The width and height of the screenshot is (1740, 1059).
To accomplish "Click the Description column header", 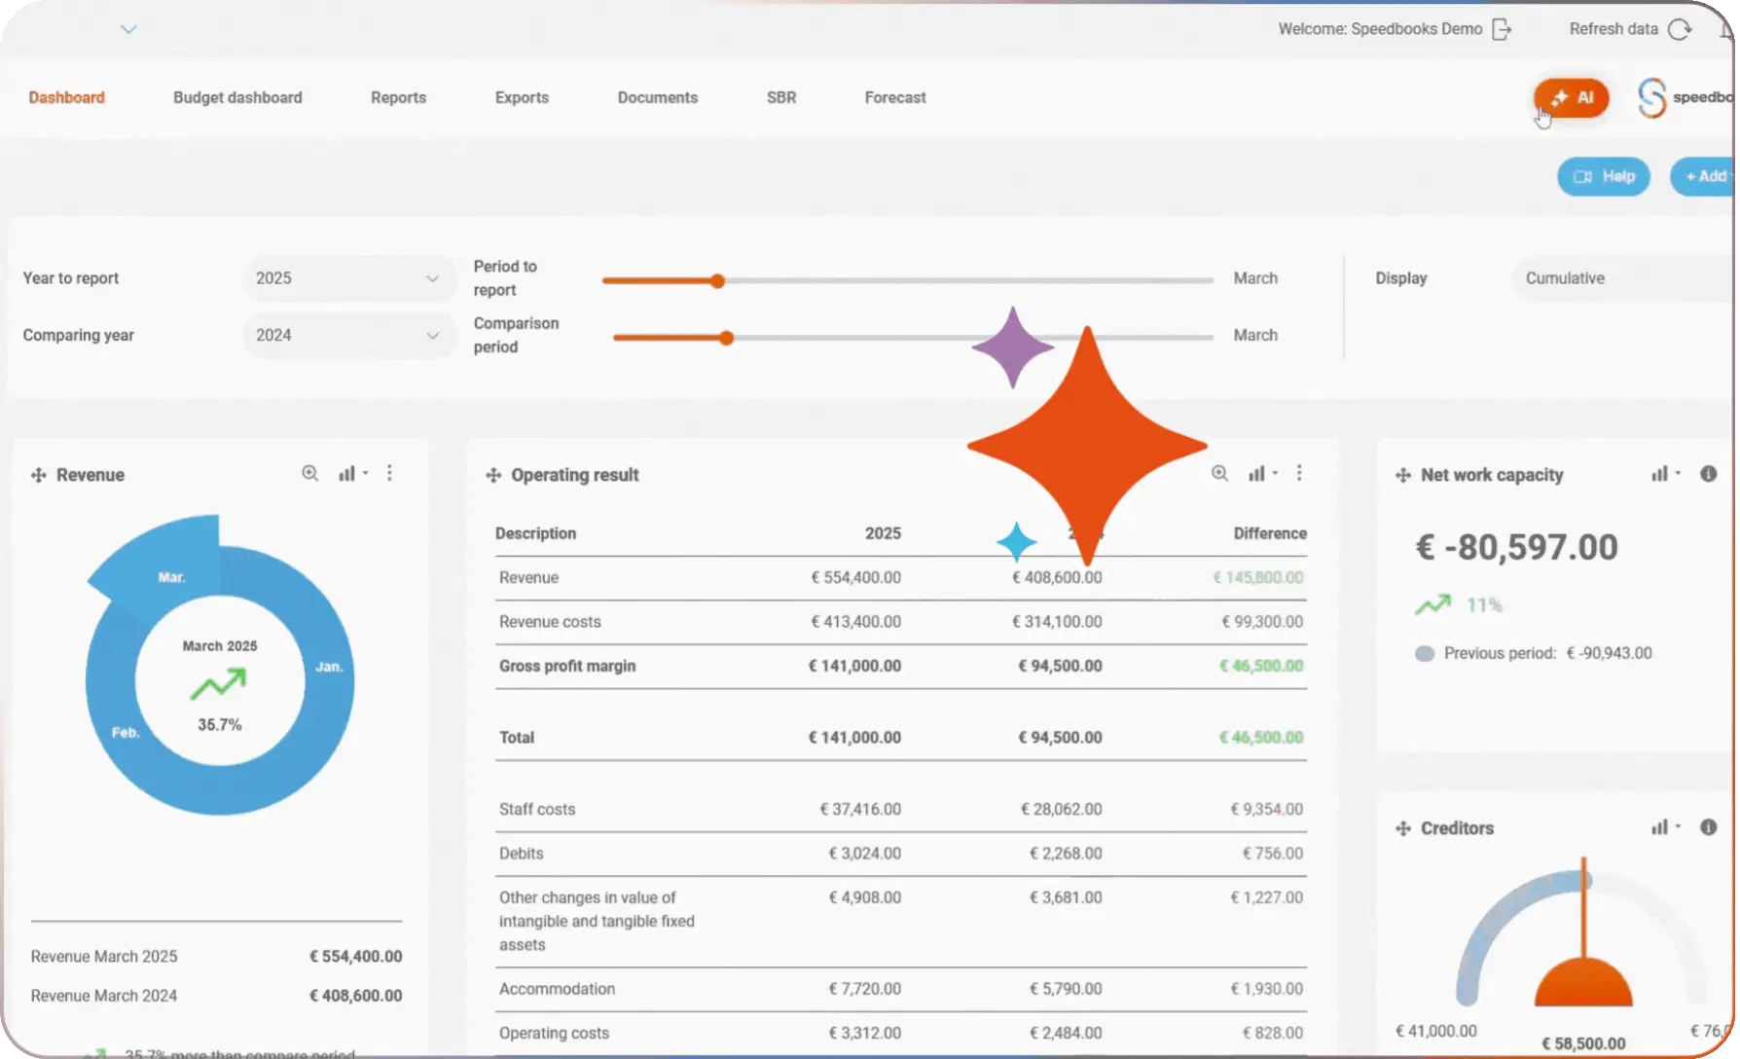I will point(535,533).
